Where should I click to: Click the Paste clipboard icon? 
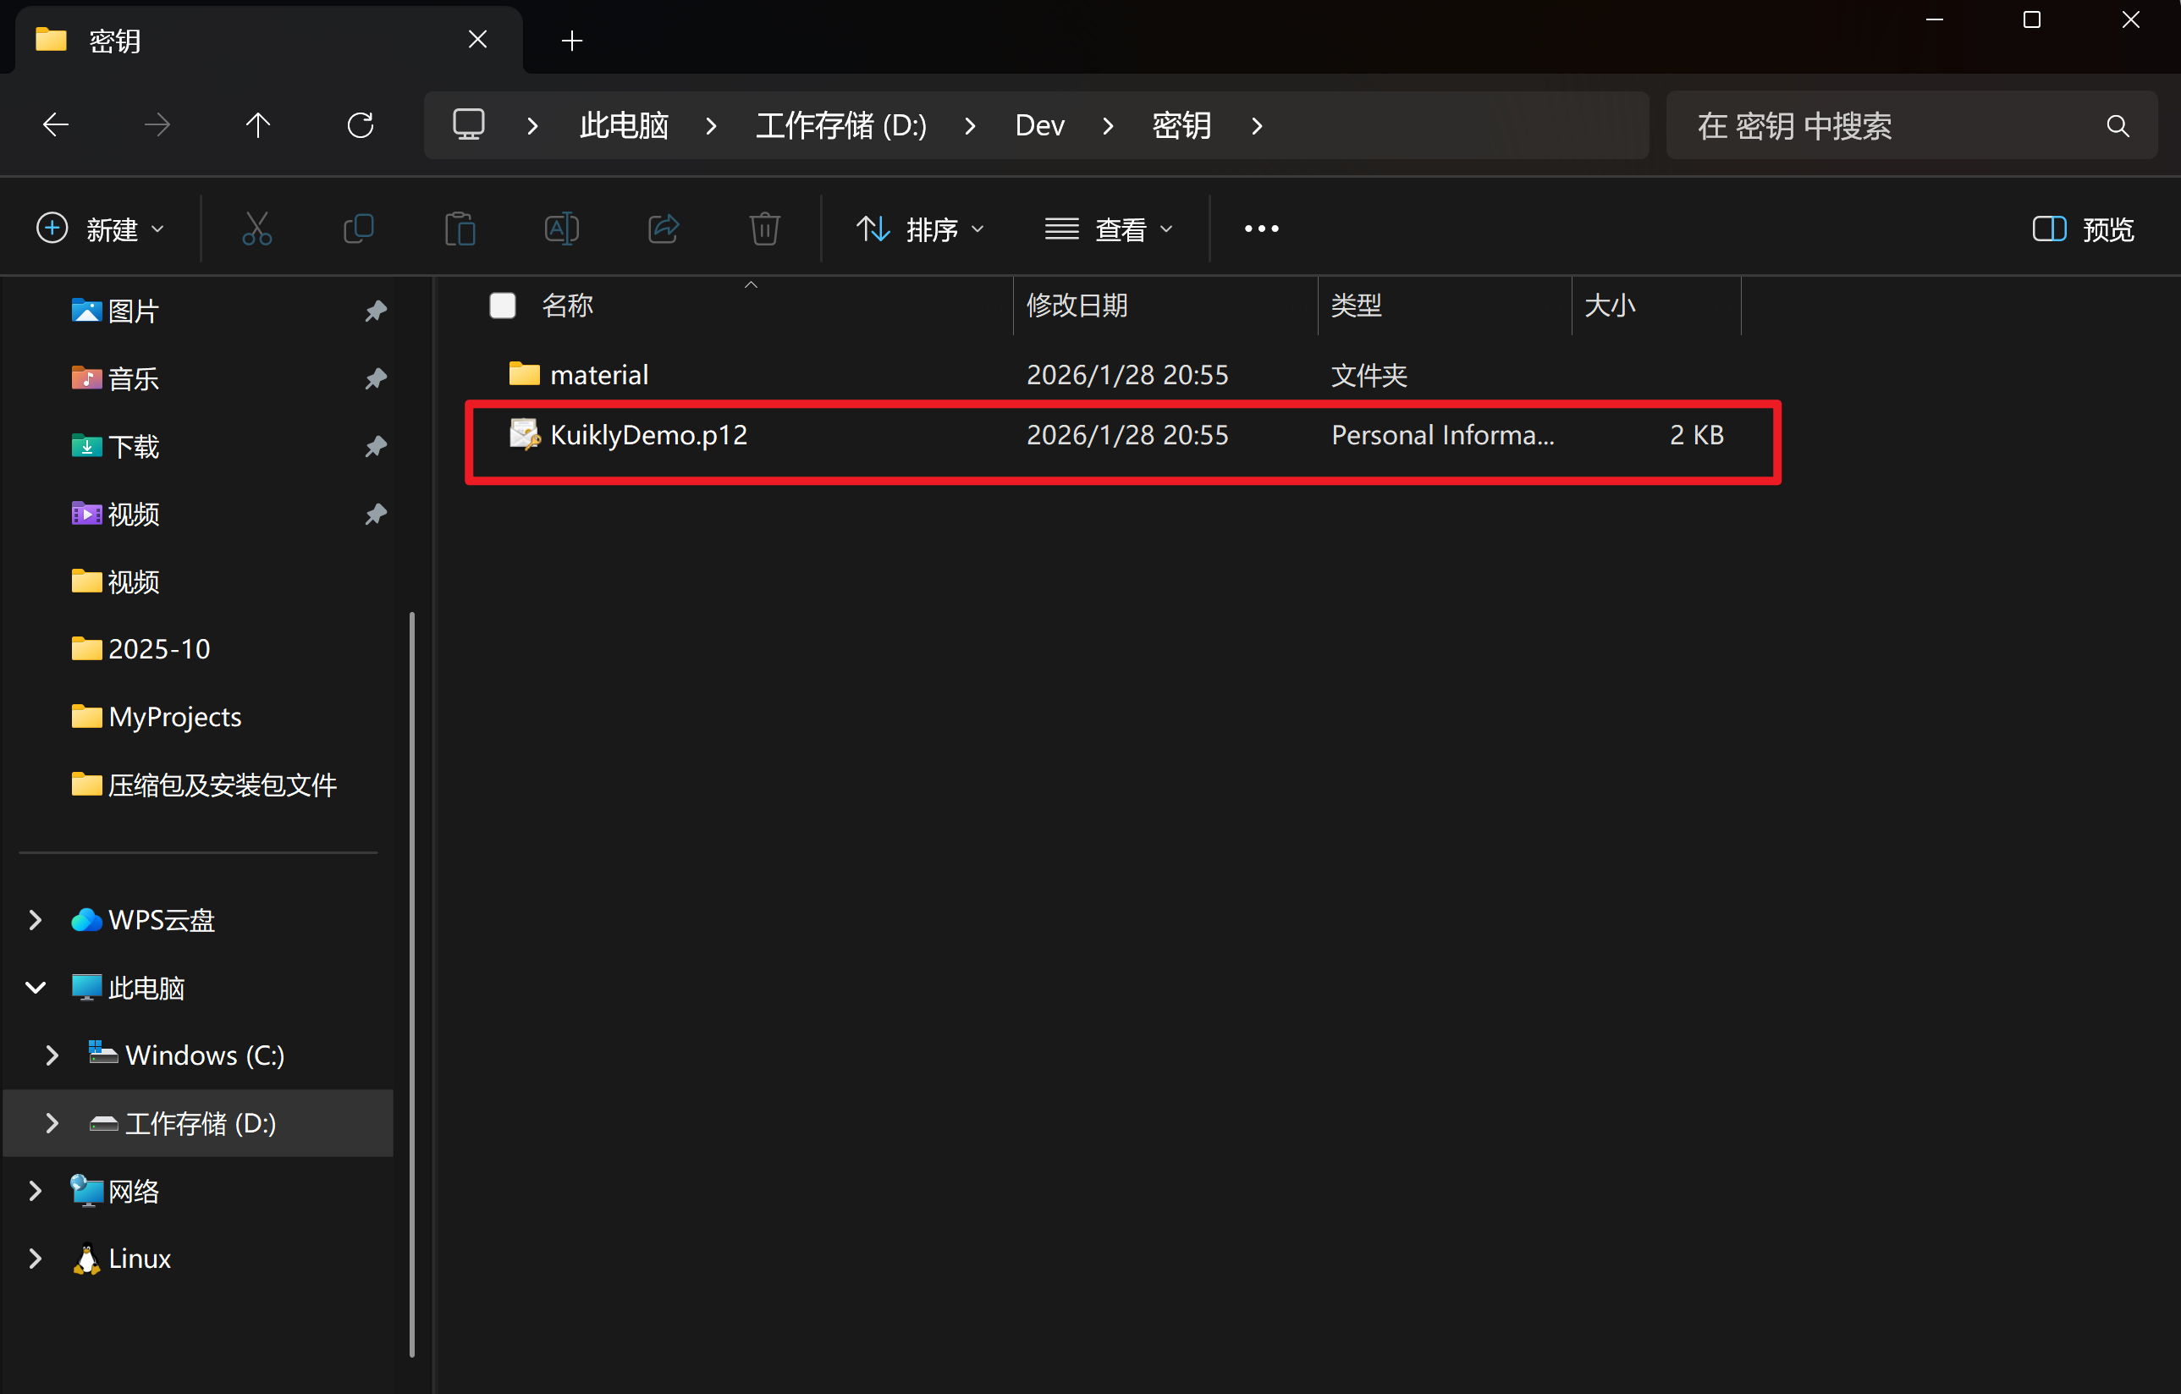click(460, 229)
